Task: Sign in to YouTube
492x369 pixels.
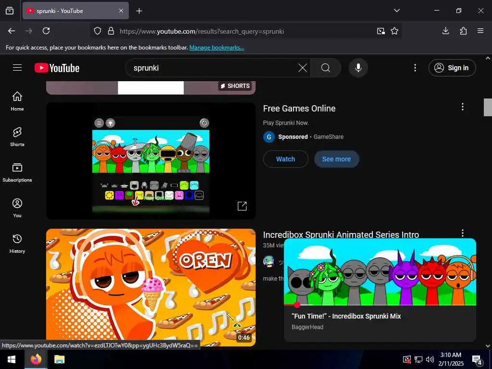Action: coord(452,68)
